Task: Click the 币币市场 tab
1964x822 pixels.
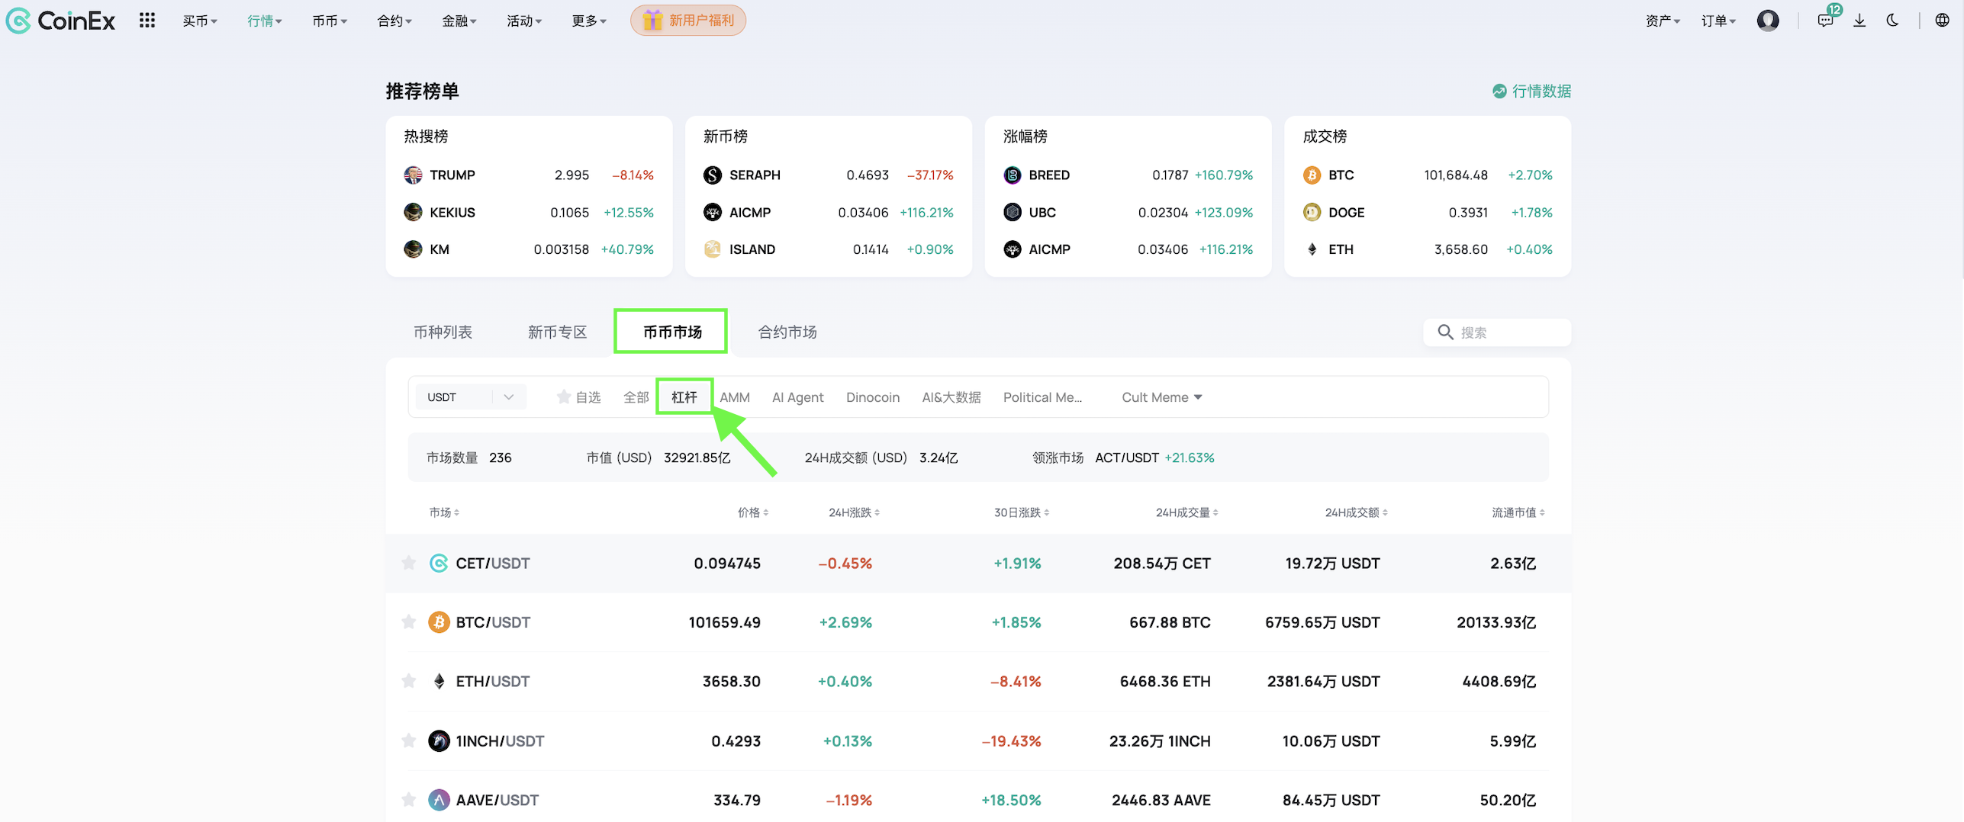Action: click(671, 332)
